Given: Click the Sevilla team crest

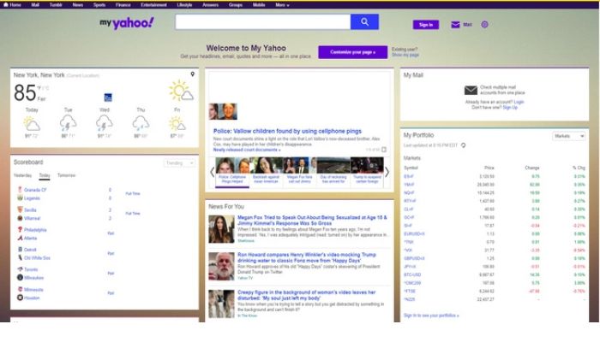Looking at the screenshot, I should [20, 209].
